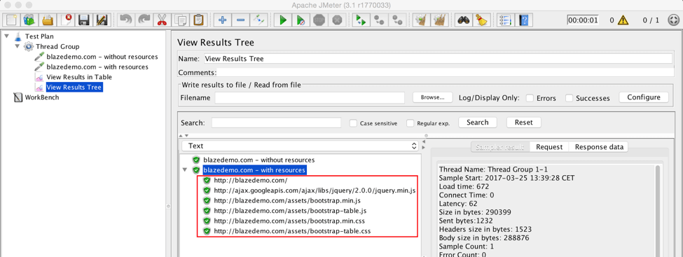Click the Comments input field
Image resolution: width=683 pixels, height=257 pixels.
tap(444, 72)
